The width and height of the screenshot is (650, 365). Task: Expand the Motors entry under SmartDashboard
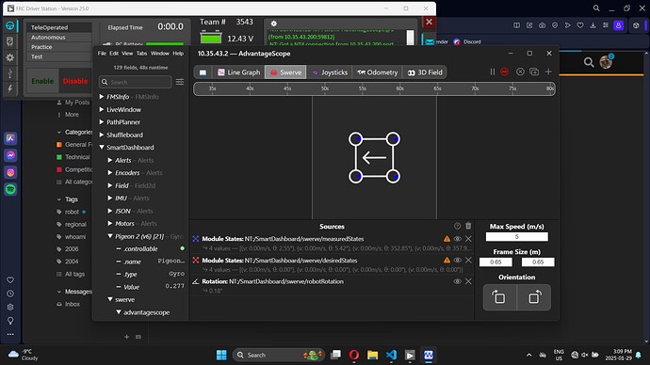[110, 224]
